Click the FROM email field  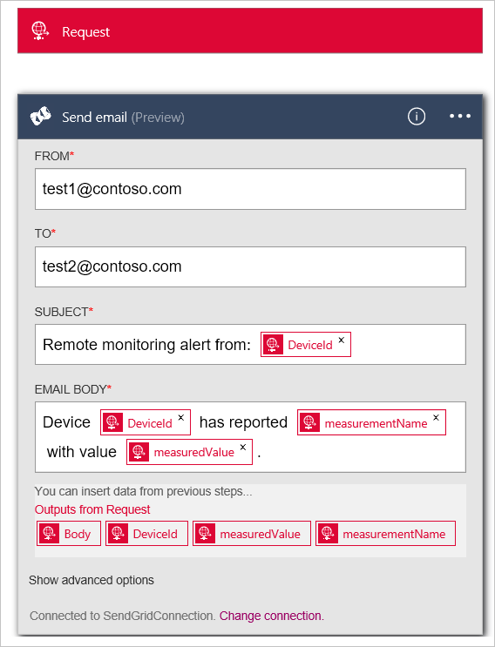pos(250,189)
